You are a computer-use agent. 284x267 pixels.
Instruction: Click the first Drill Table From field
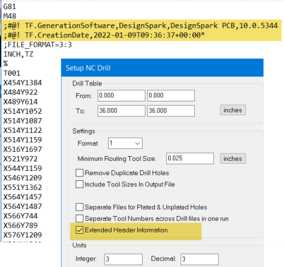121,96
